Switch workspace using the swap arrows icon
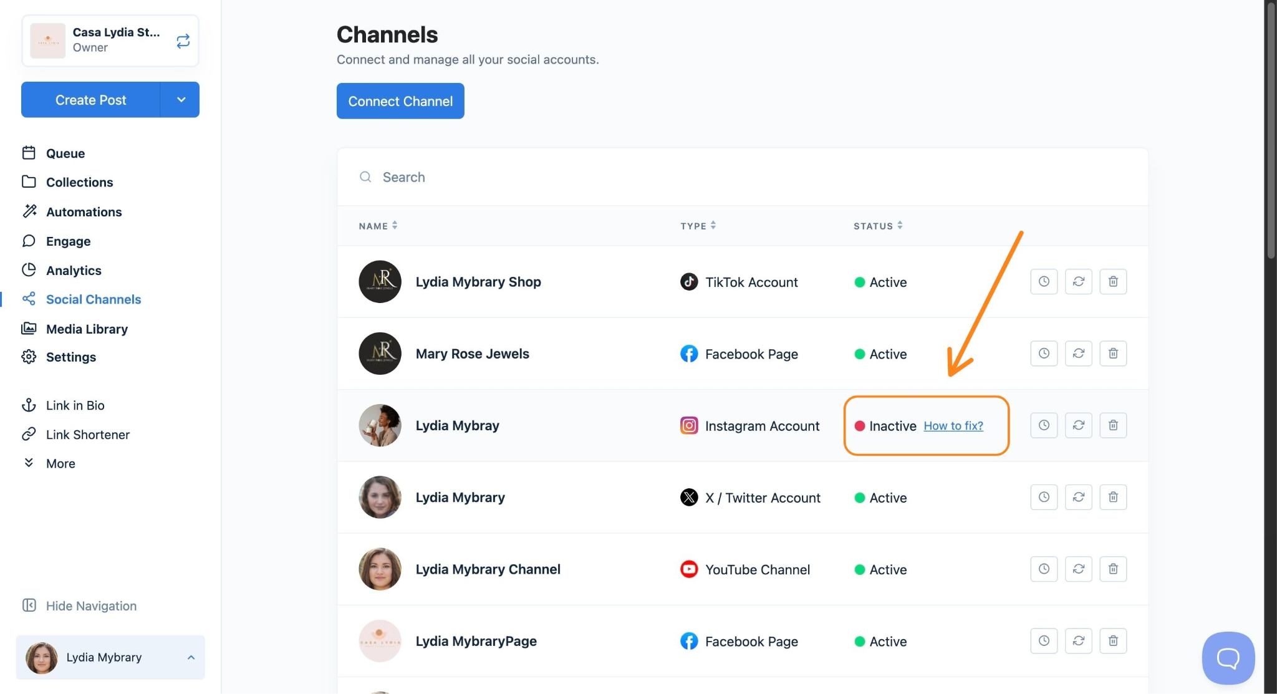 (183, 41)
